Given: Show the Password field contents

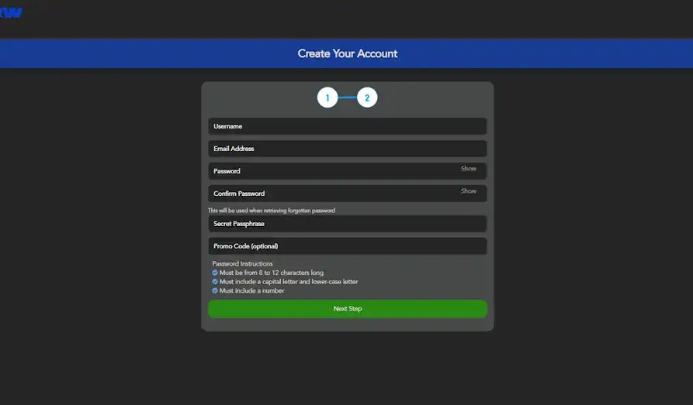Looking at the screenshot, I should pyautogui.click(x=469, y=169).
